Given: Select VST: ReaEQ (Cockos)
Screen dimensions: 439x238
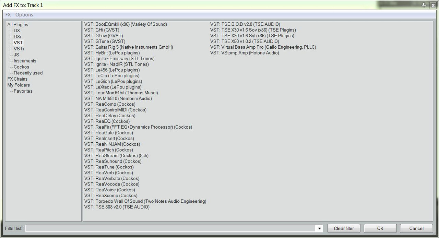Looking at the screenshot, I should (x=107, y=121).
